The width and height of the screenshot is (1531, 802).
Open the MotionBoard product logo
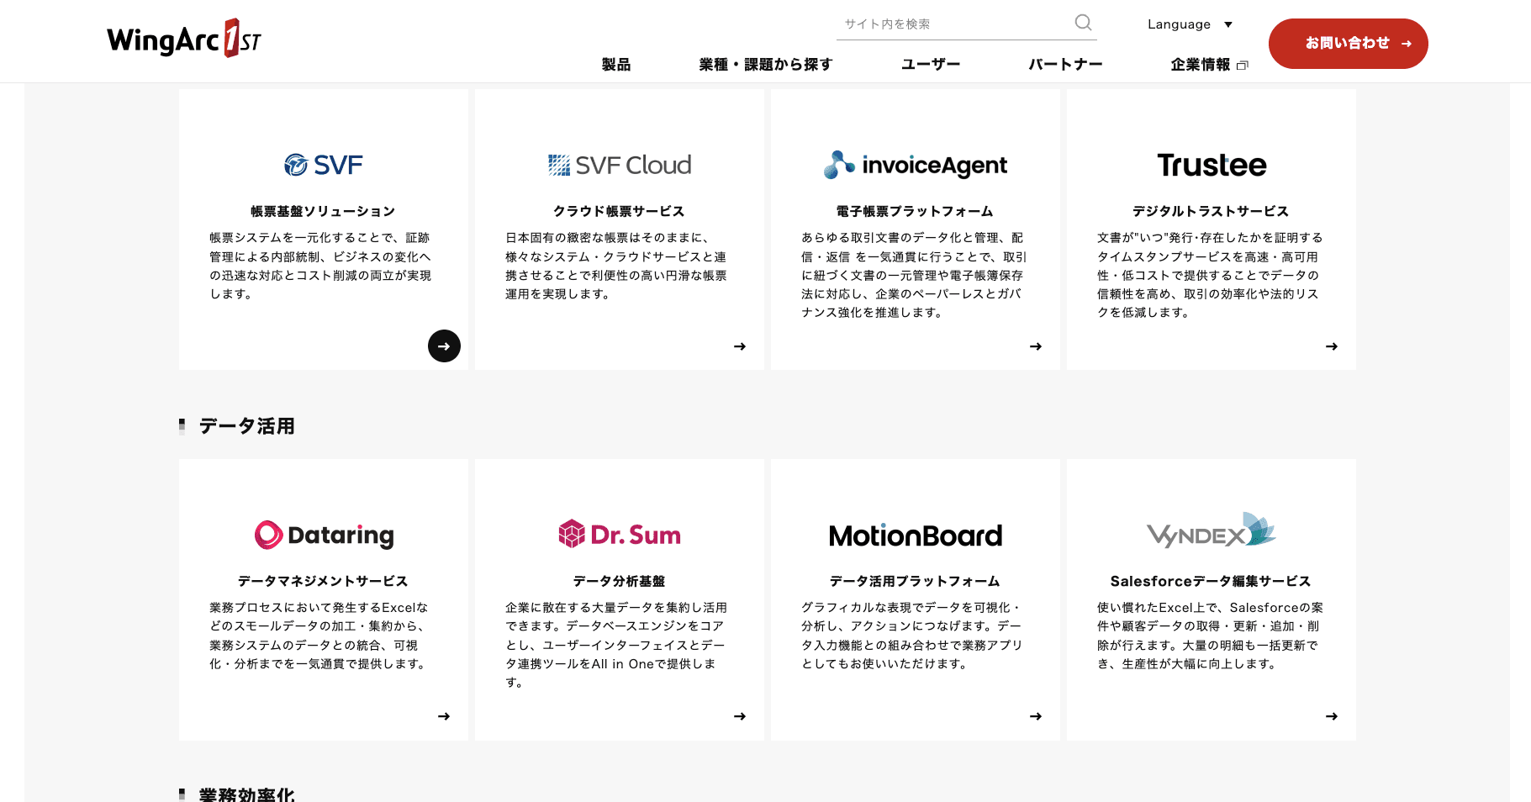coord(916,536)
